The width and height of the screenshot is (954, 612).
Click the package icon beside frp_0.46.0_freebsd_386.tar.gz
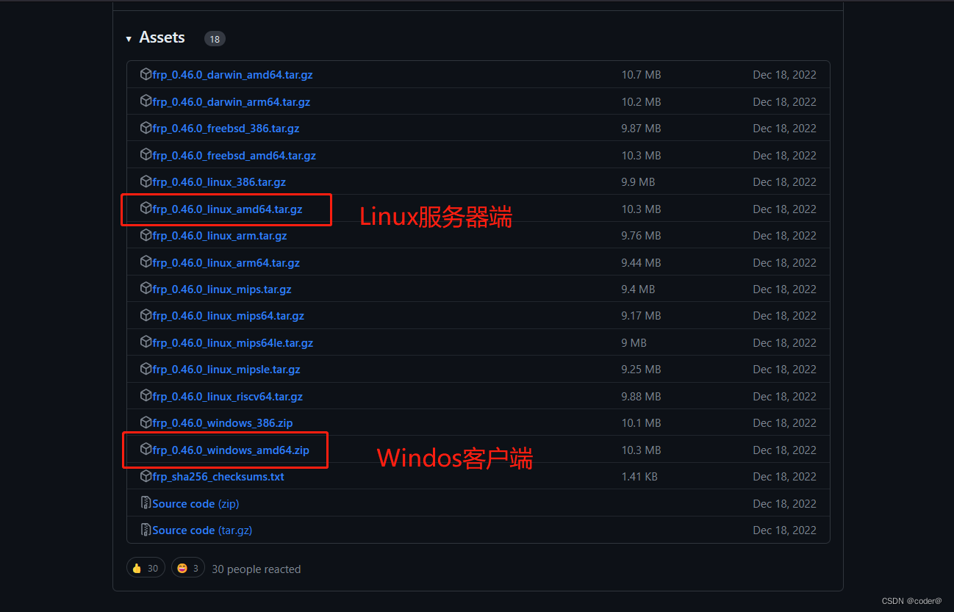[x=145, y=128]
